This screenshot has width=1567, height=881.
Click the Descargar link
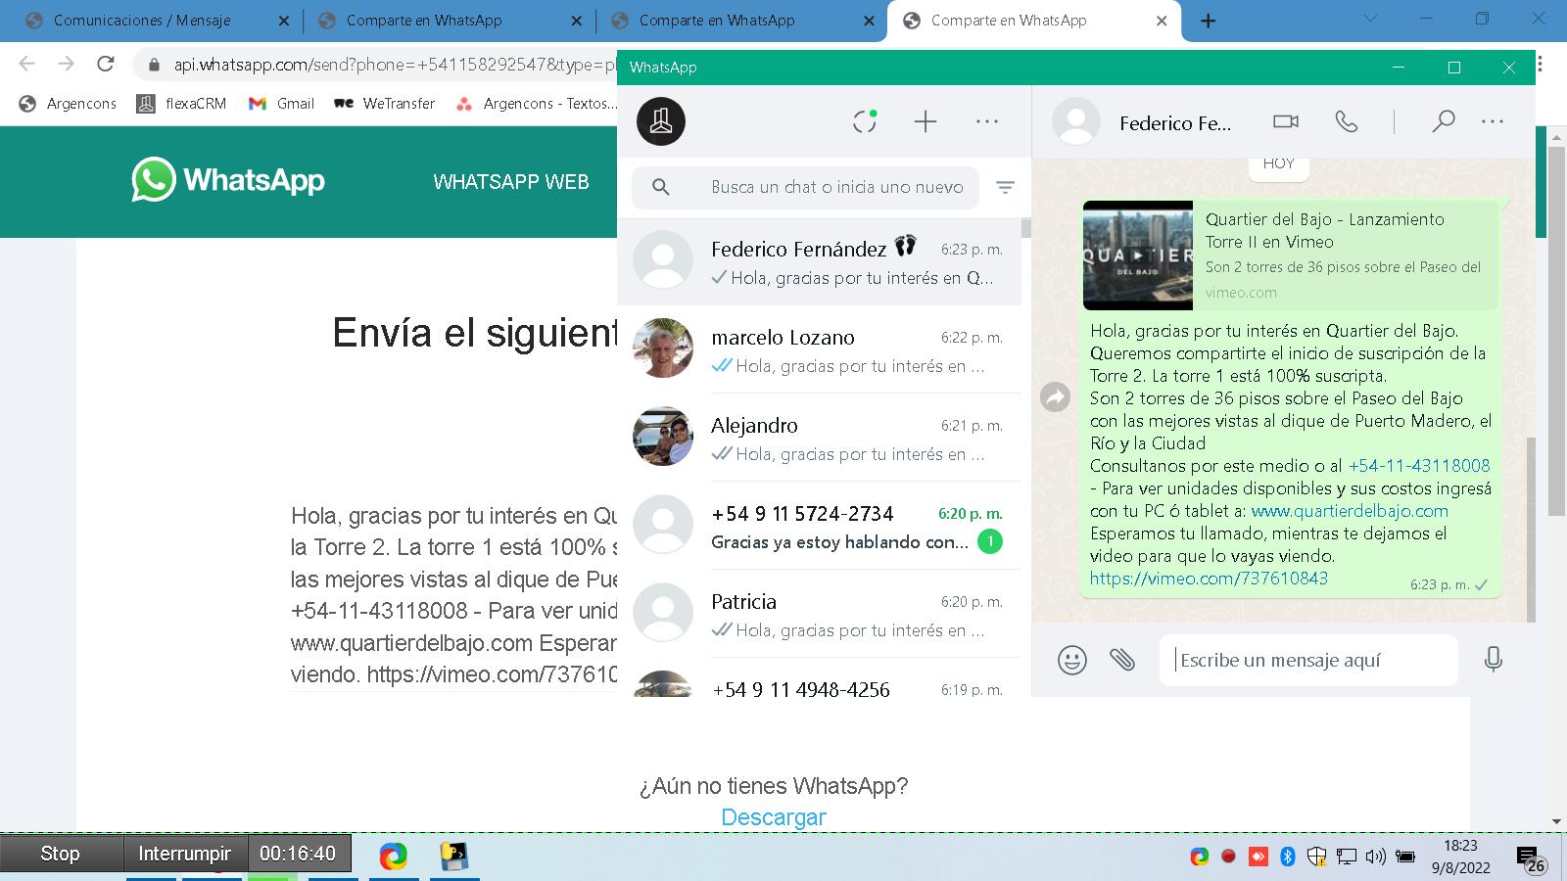click(774, 817)
